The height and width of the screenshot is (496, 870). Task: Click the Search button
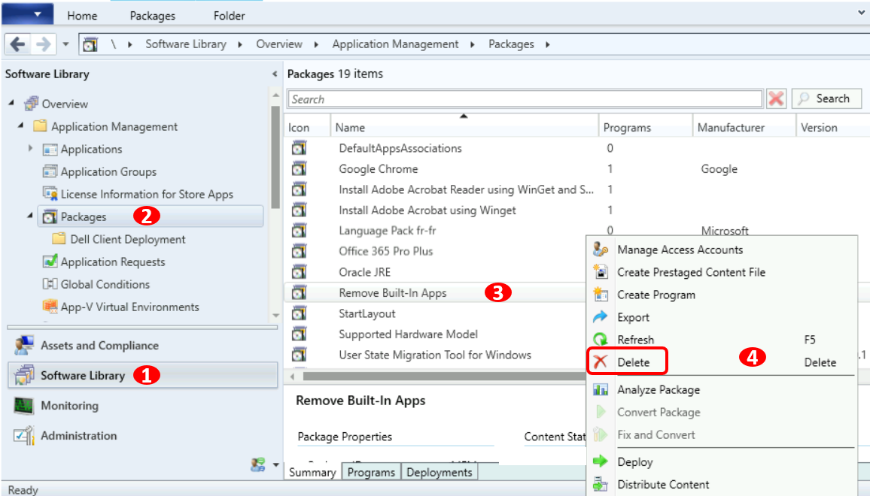point(826,98)
